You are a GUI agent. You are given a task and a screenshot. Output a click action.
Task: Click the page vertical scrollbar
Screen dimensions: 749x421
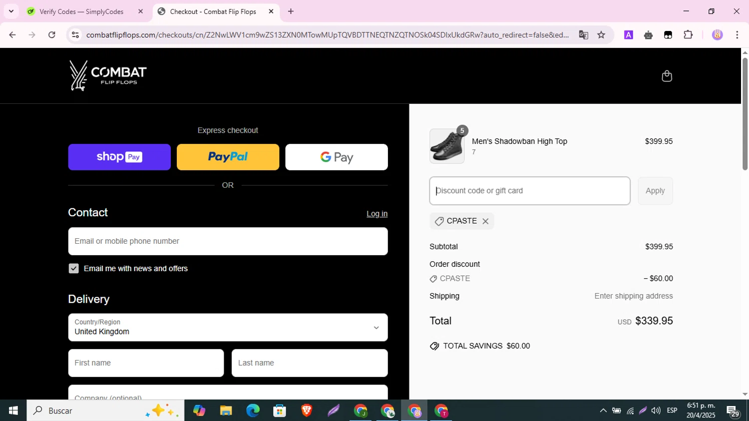[745, 115]
